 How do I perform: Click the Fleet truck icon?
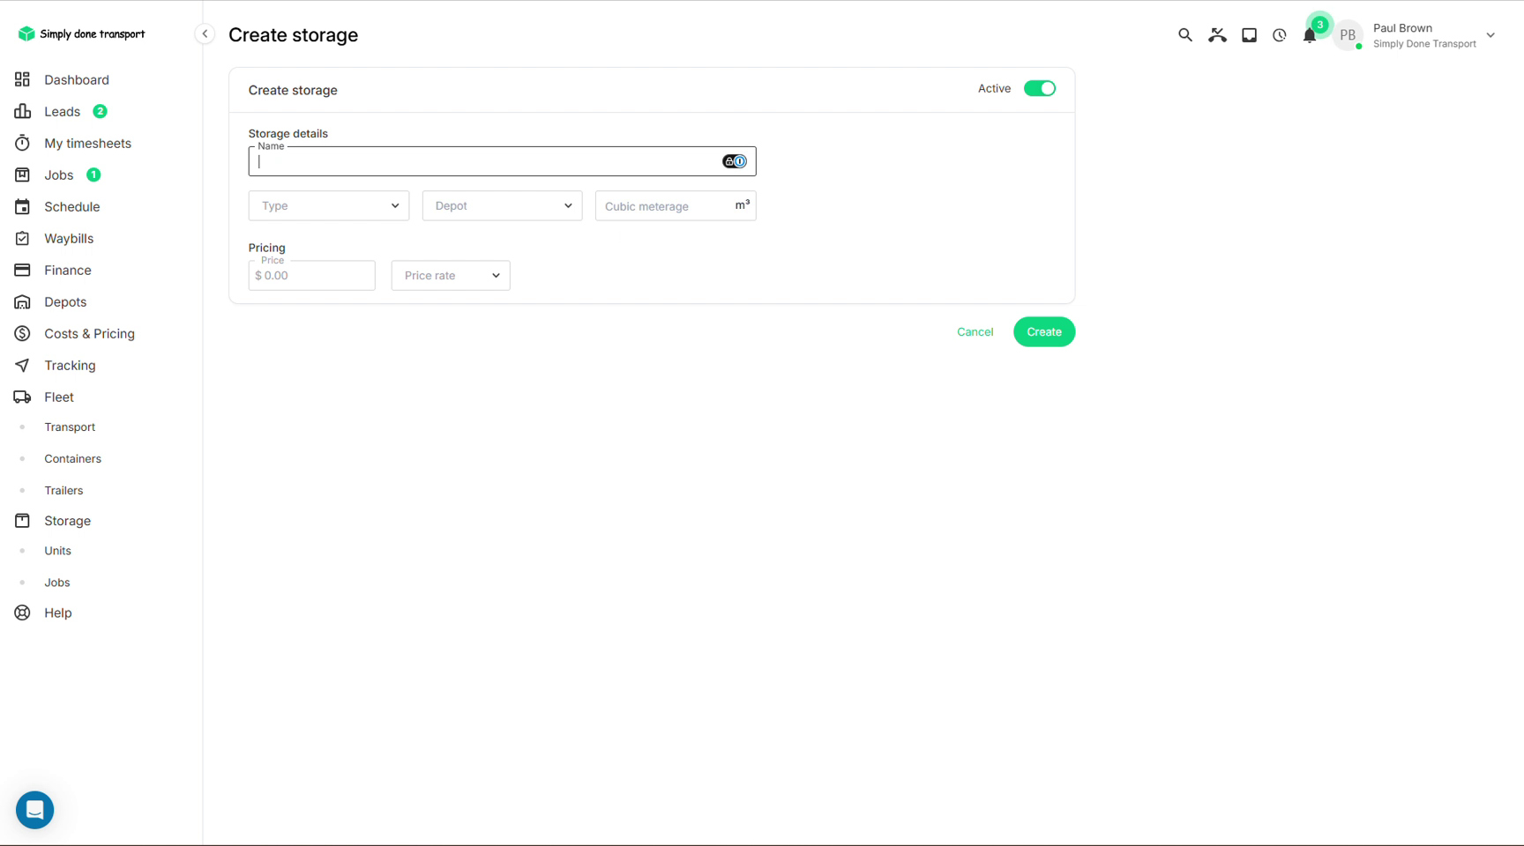pos(22,397)
